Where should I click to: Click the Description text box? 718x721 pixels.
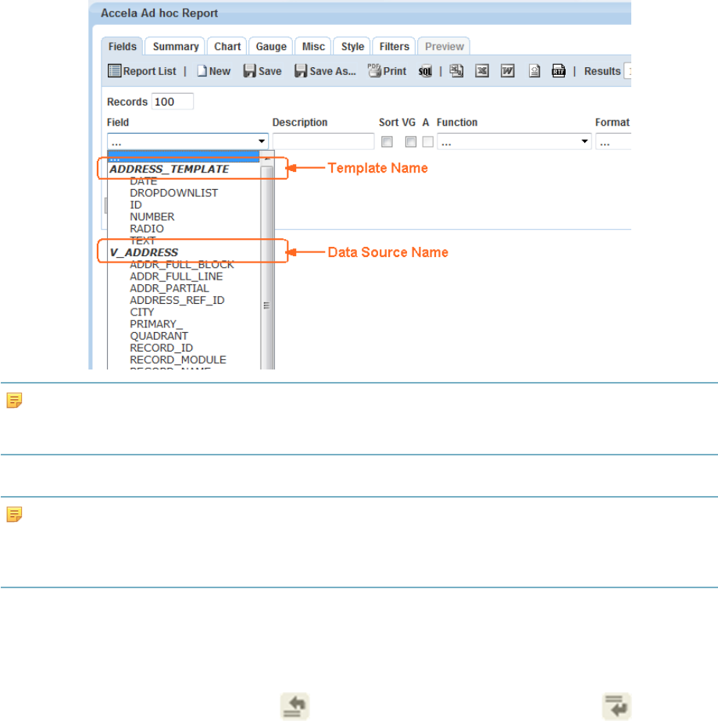(x=323, y=141)
